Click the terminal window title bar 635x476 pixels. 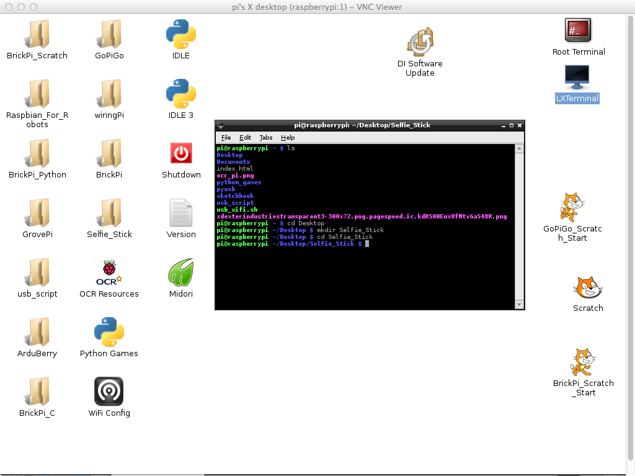362,125
